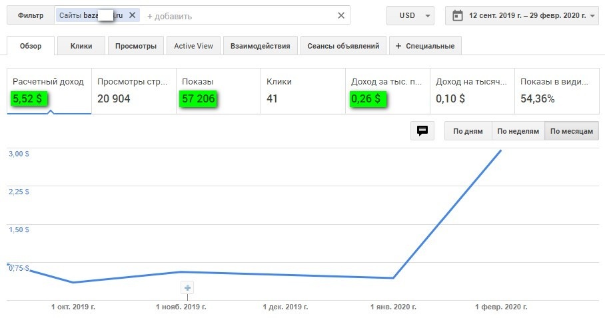Click the 1,50 $ axis value
This screenshot has width=605, height=318.
point(19,230)
